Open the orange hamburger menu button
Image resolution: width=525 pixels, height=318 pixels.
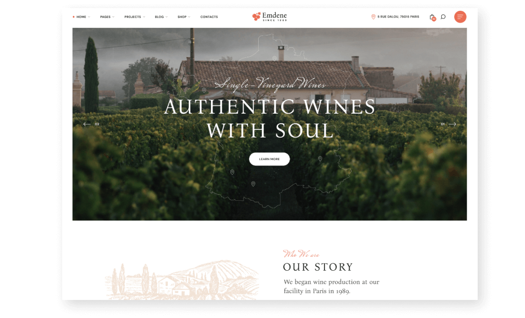coord(460,17)
